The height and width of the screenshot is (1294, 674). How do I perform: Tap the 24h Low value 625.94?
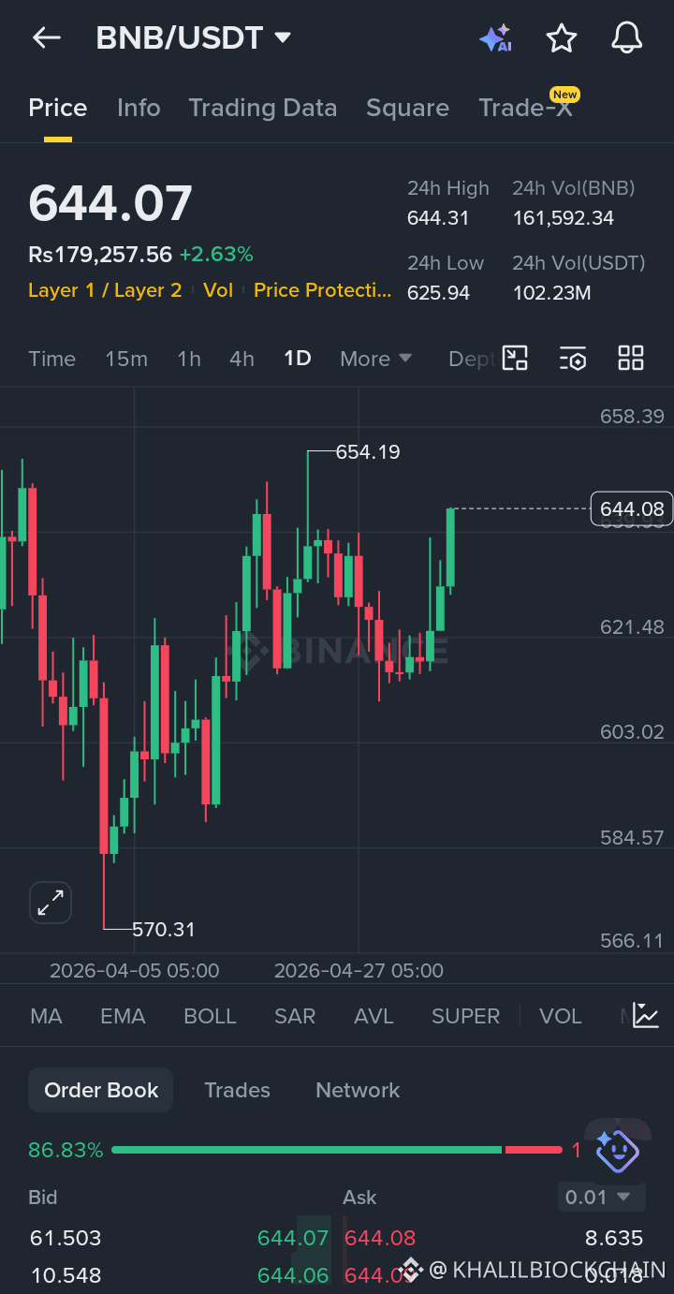tap(438, 293)
